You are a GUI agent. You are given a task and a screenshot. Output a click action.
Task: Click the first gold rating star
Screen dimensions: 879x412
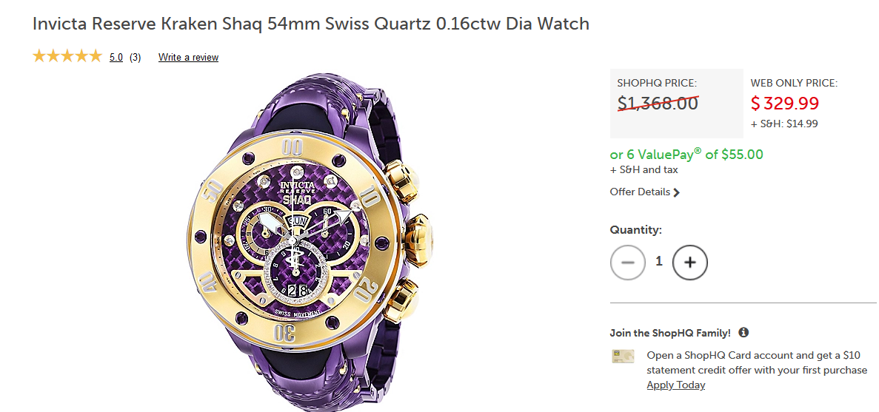[x=39, y=56]
